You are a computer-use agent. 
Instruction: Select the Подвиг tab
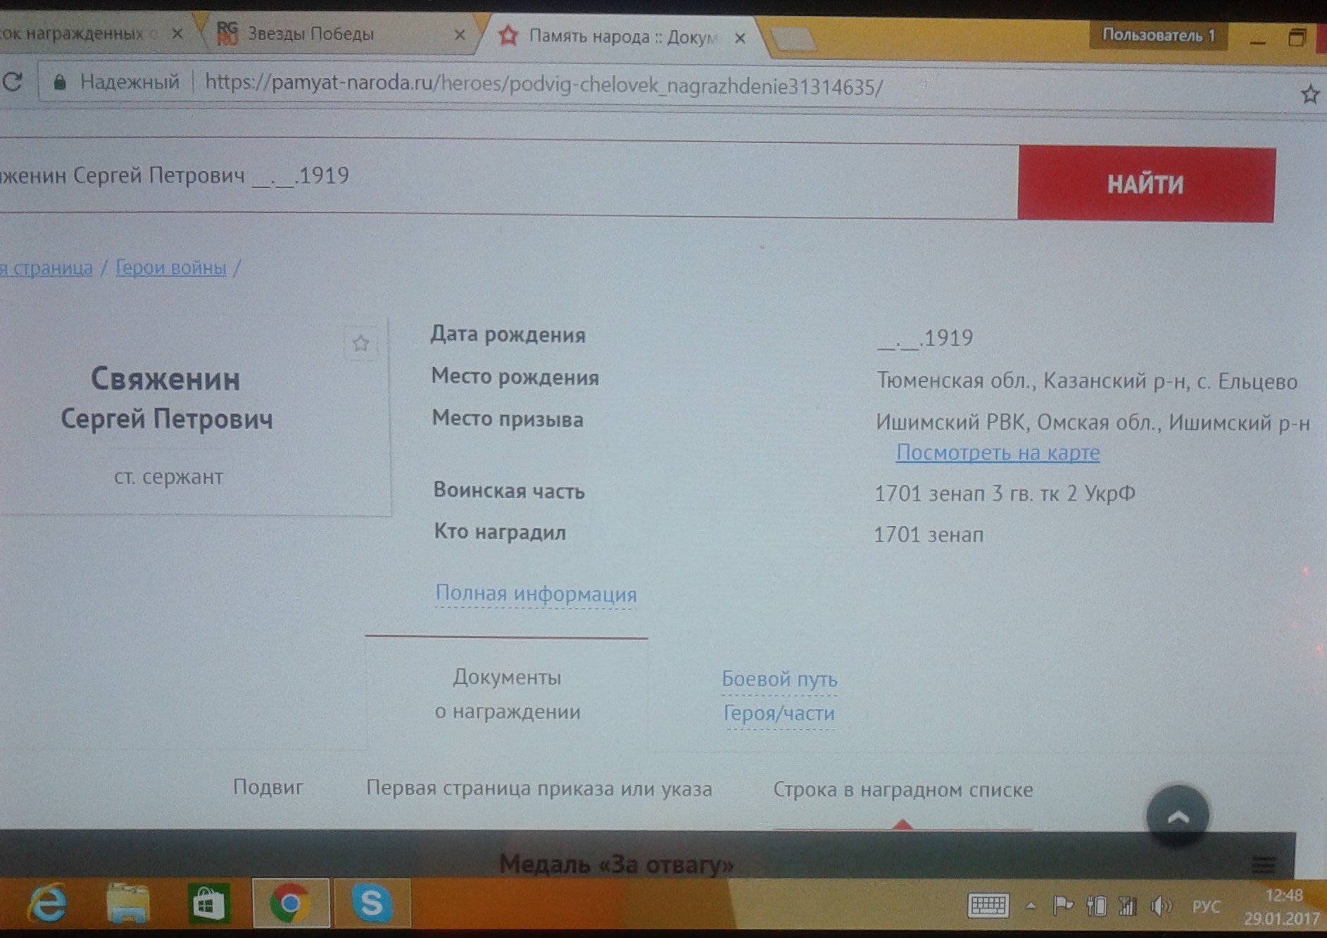268,787
